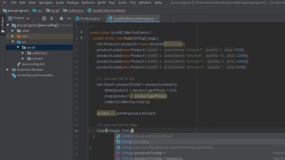Image resolution: width=285 pixels, height=160 pixels.
Task: Click the Map<Integer, String> code on line 34
Action: (115, 131)
